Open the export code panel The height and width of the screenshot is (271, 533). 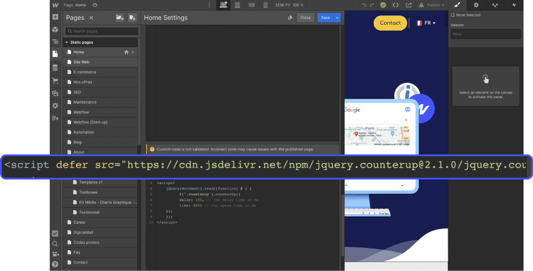pos(396,5)
